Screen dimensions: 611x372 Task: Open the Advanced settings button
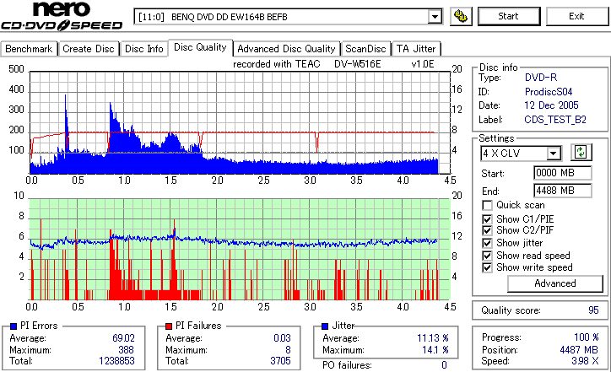point(555,283)
